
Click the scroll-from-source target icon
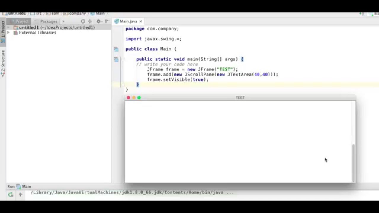83,21
